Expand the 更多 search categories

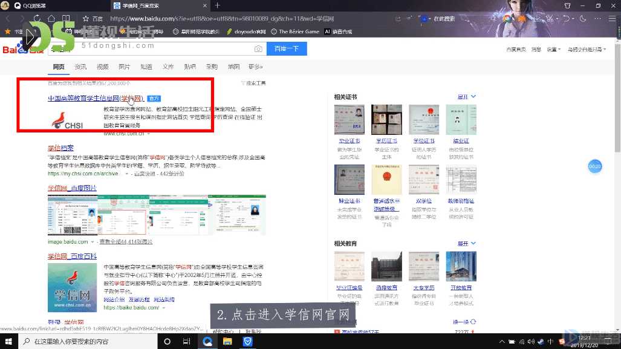[x=255, y=67]
